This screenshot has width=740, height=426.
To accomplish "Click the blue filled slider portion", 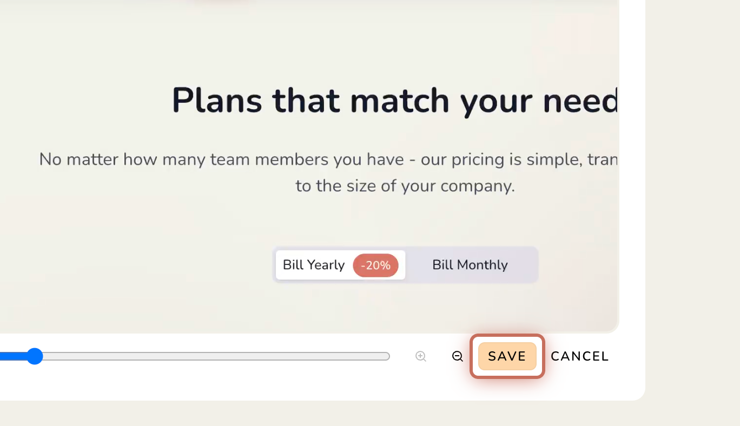I will tap(13, 356).
